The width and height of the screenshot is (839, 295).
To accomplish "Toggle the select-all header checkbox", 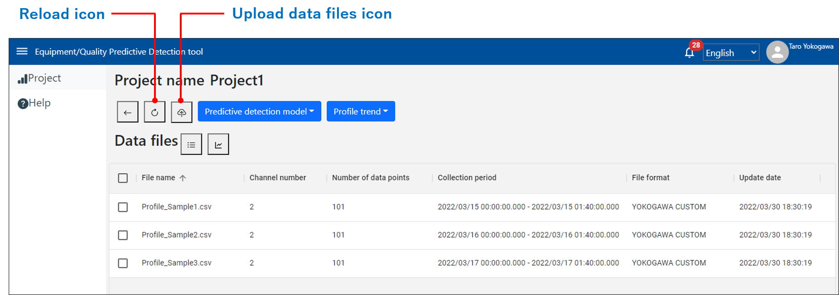I will click(x=123, y=178).
